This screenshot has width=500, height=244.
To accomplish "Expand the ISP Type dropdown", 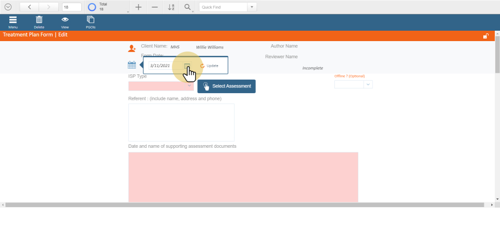I will pyautogui.click(x=189, y=86).
